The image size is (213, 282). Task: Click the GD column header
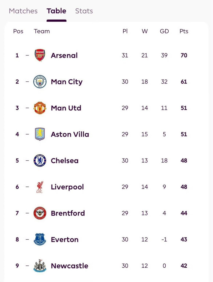point(164,31)
